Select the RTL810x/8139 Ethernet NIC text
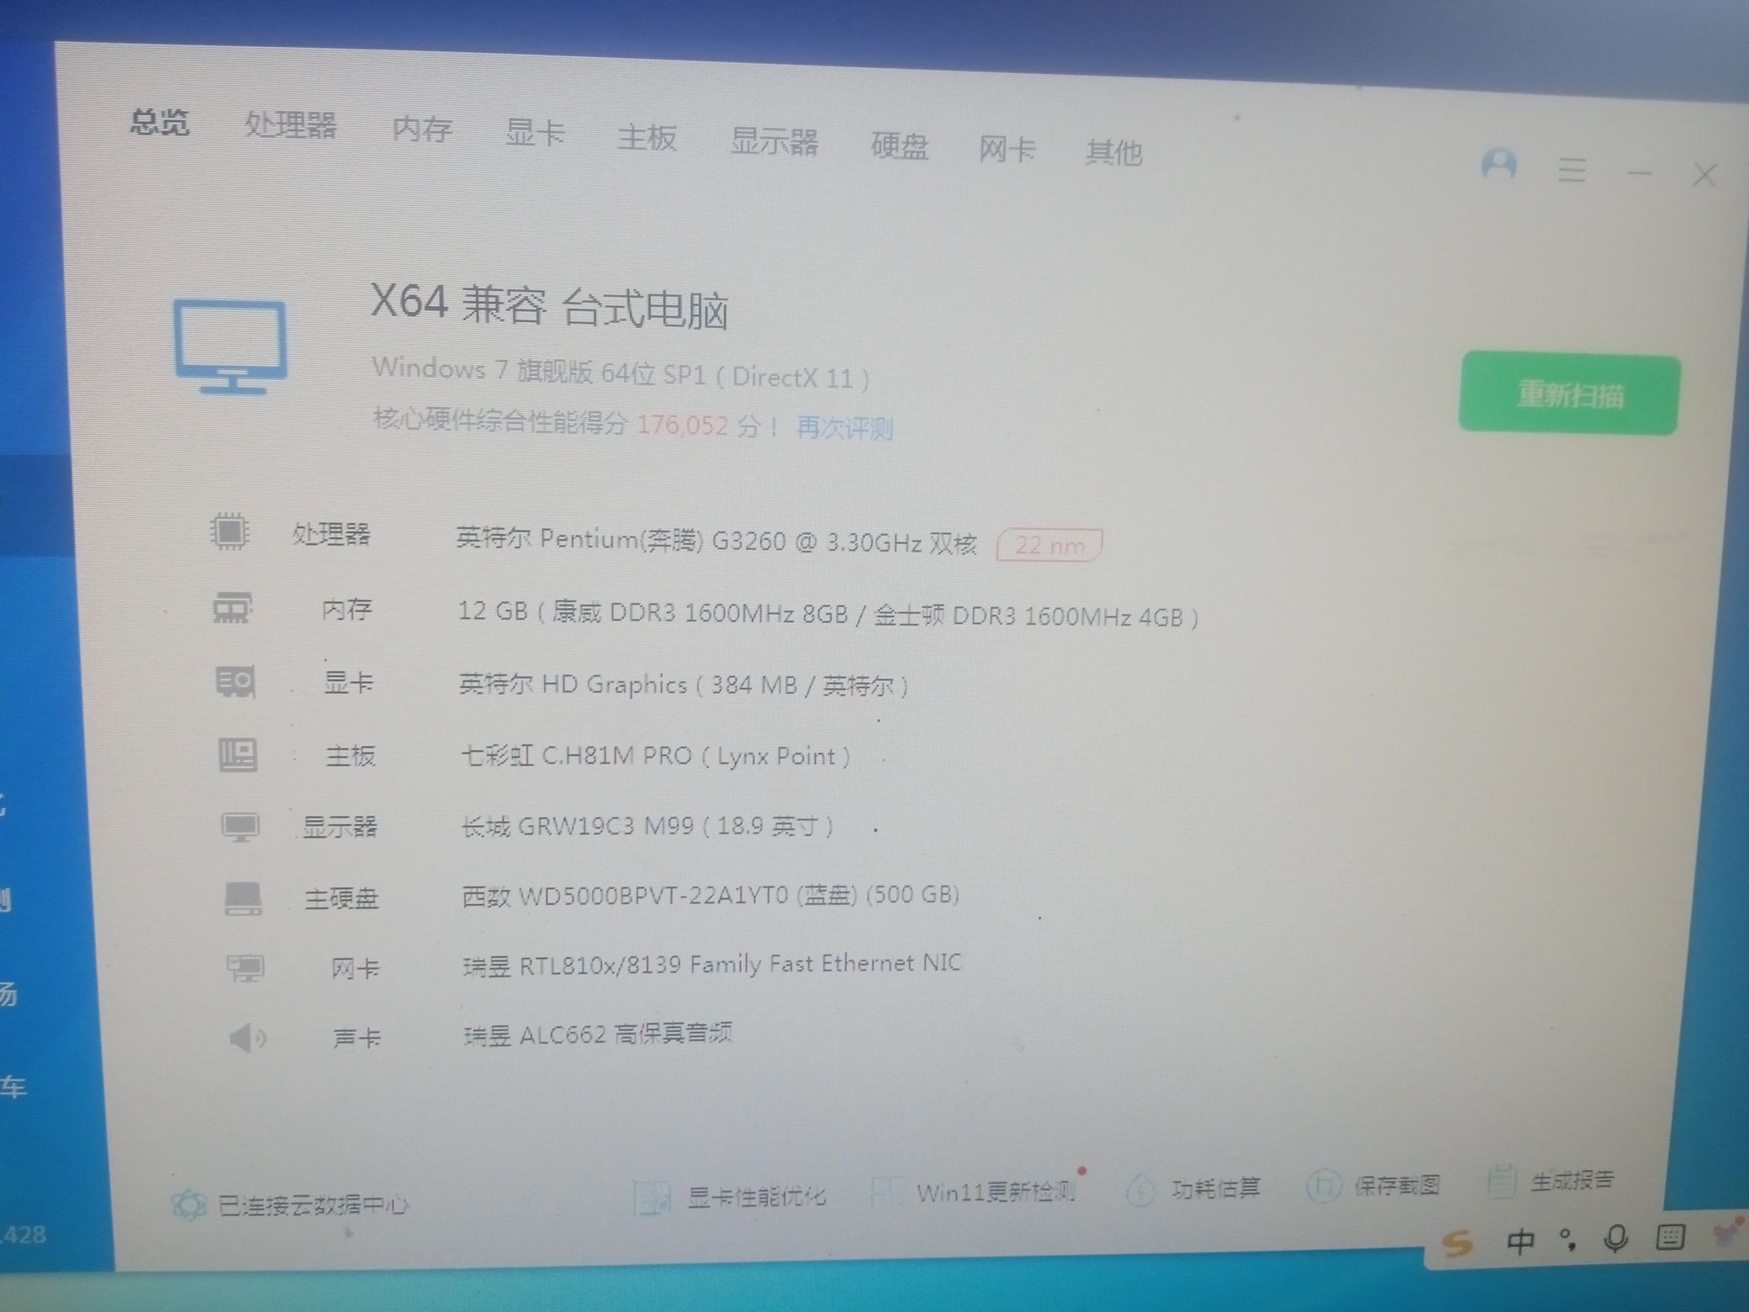The image size is (1749, 1312). pos(712,964)
